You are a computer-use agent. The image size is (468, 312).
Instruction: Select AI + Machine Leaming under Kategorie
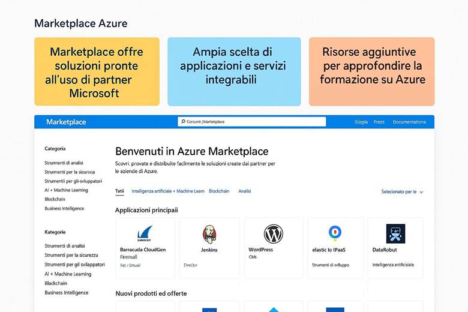click(68, 274)
